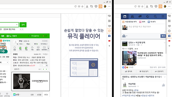Open Facebook friends tab

pos(133,17)
